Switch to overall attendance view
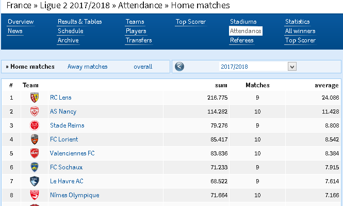 (x=143, y=67)
